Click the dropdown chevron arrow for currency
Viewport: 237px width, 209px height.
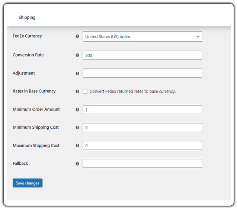tap(197, 36)
